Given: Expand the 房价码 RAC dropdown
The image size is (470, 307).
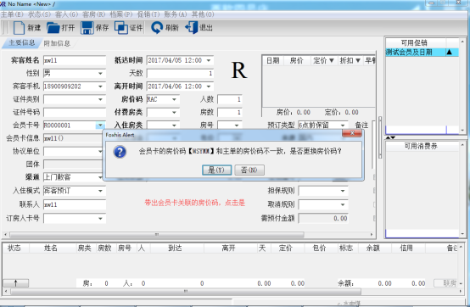Looking at the screenshot, I should (174, 99).
